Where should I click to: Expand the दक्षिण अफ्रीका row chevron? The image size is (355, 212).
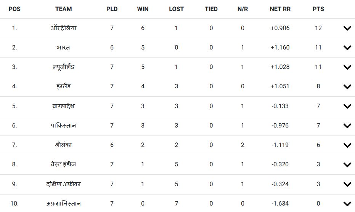(x=347, y=184)
